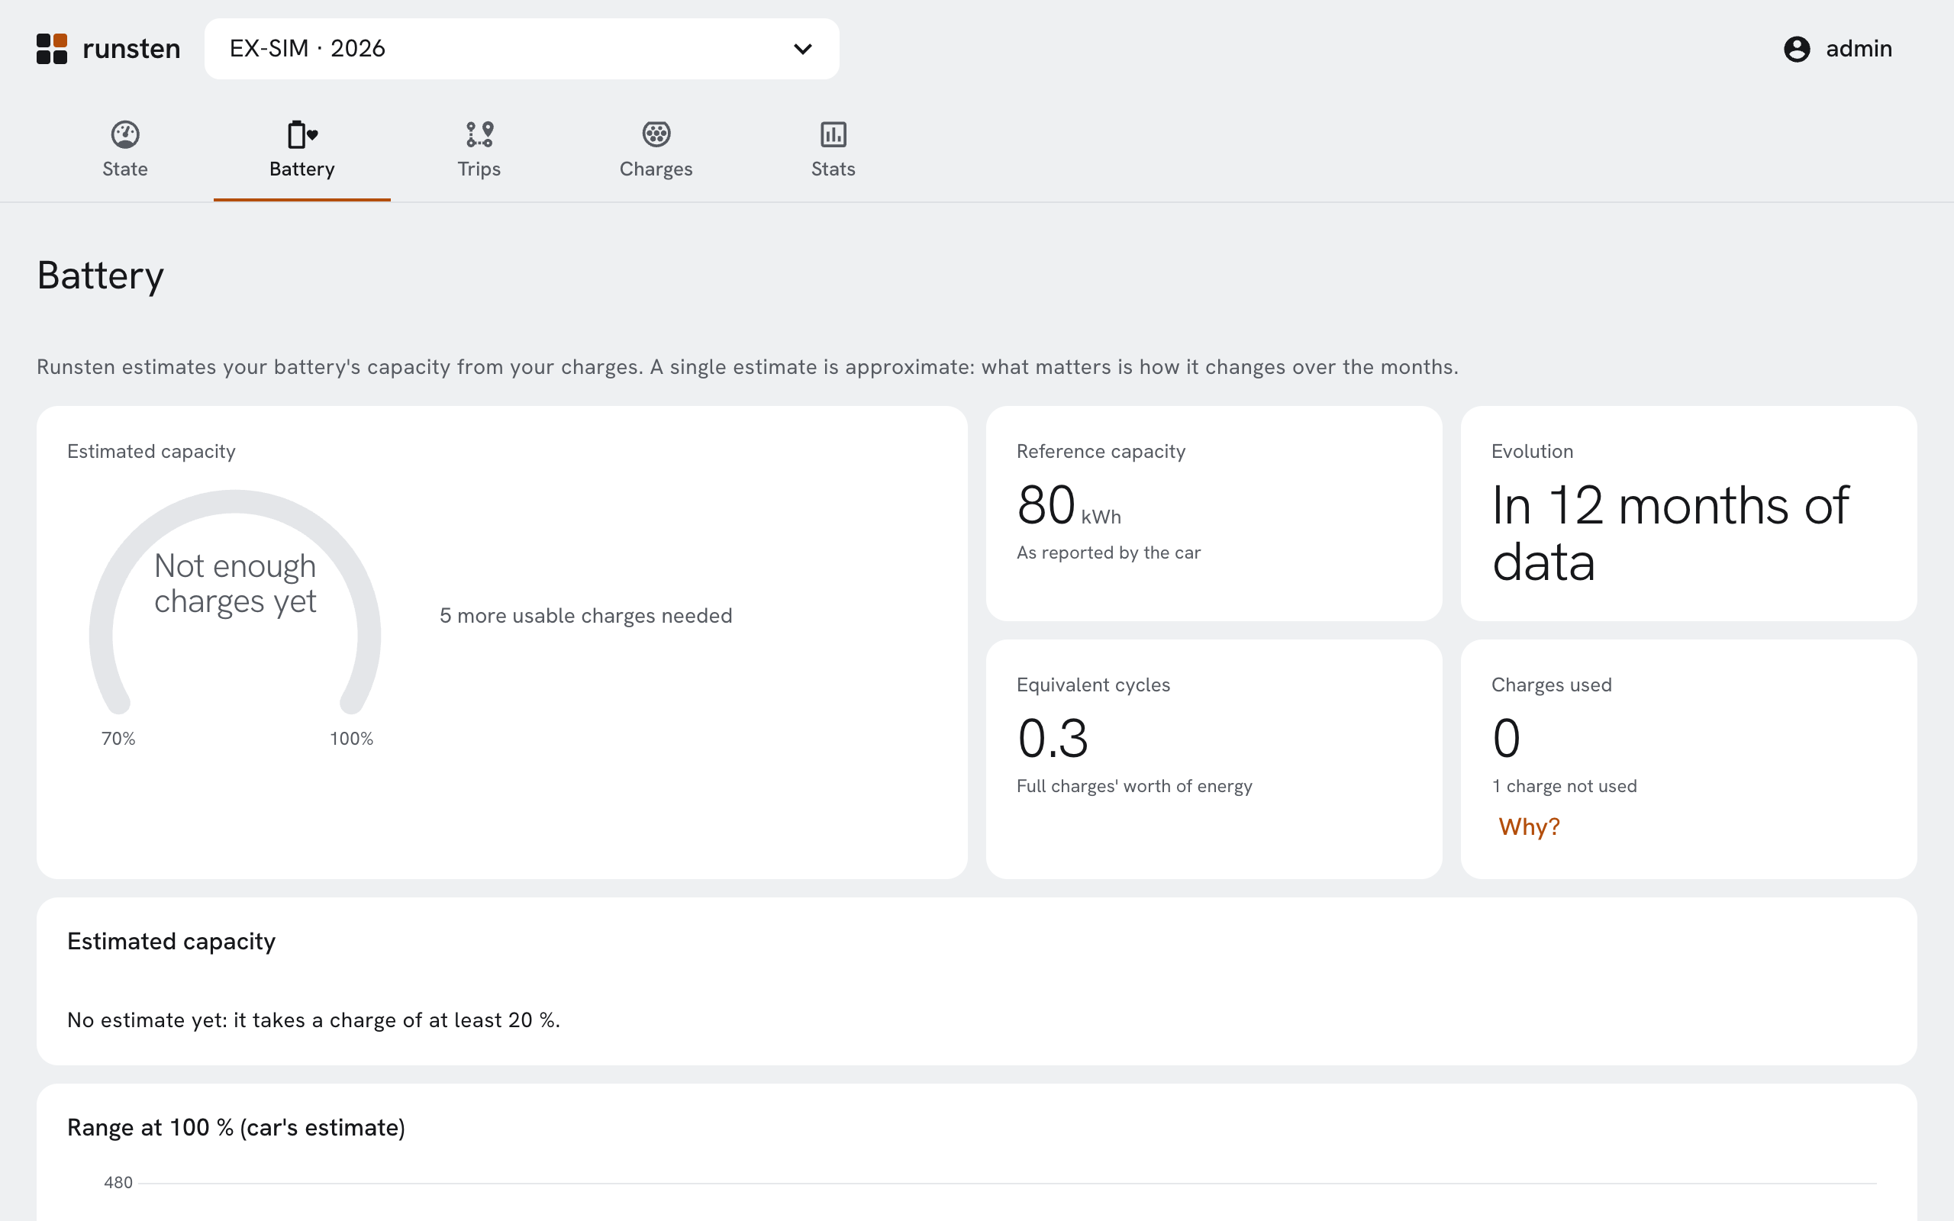Click the admin user avatar icon
This screenshot has height=1221, width=1954.
coord(1797,48)
